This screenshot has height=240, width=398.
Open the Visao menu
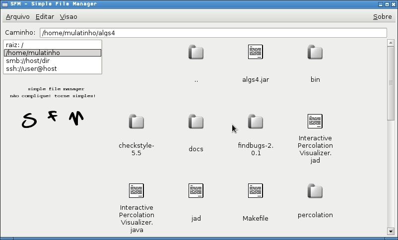click(68, 17)
